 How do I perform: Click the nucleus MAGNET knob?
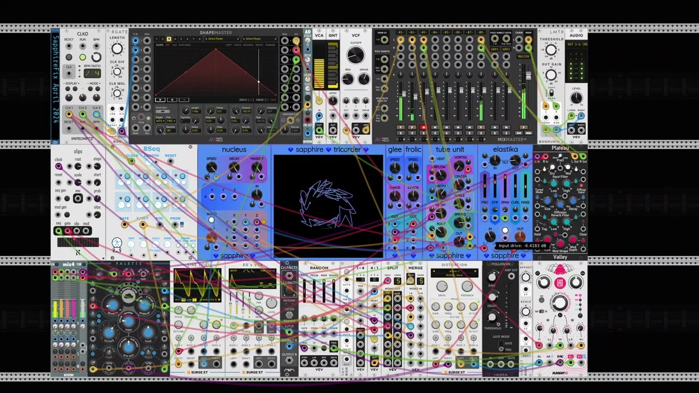(x=257, y=167)
